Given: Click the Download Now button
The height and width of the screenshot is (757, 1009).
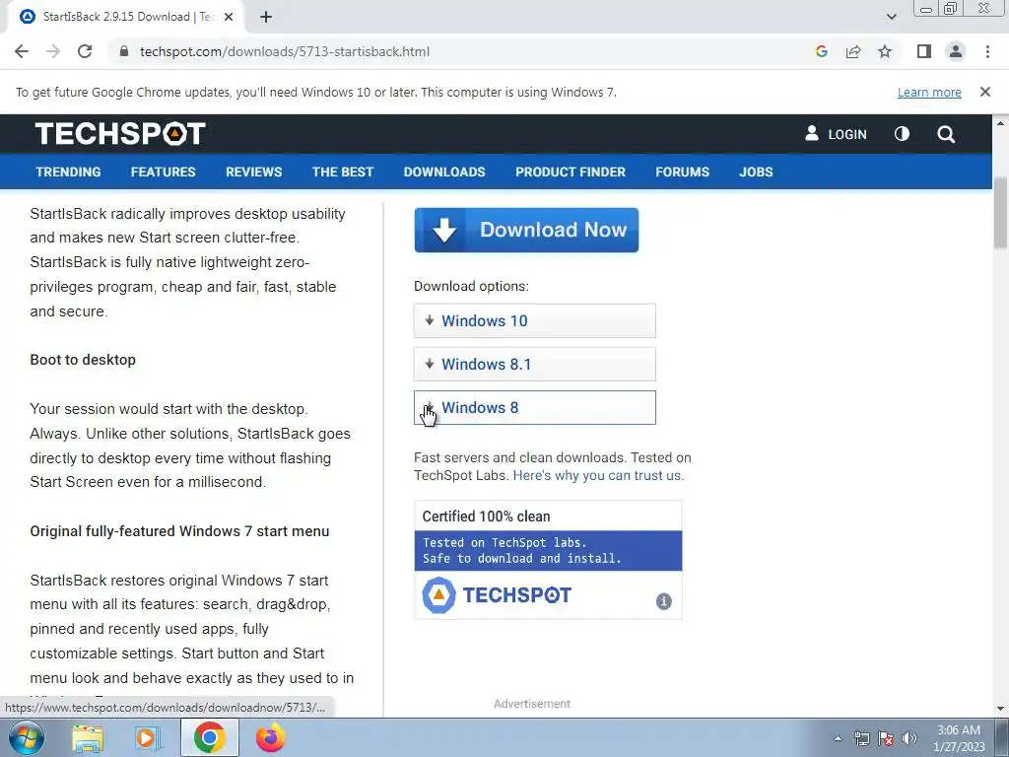Looking at the screenshot, I should click(x=526, y=230).
